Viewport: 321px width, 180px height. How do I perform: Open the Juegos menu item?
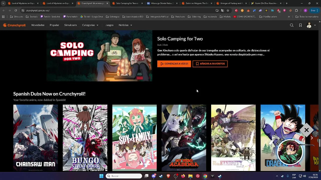coord(109,25)
